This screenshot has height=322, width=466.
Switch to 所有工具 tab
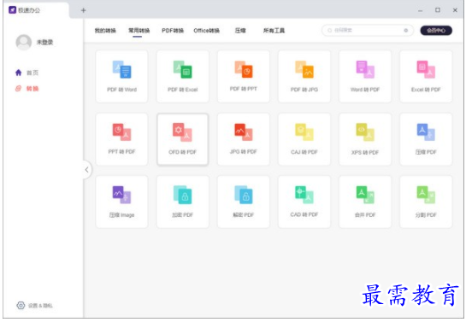(274, 31)
